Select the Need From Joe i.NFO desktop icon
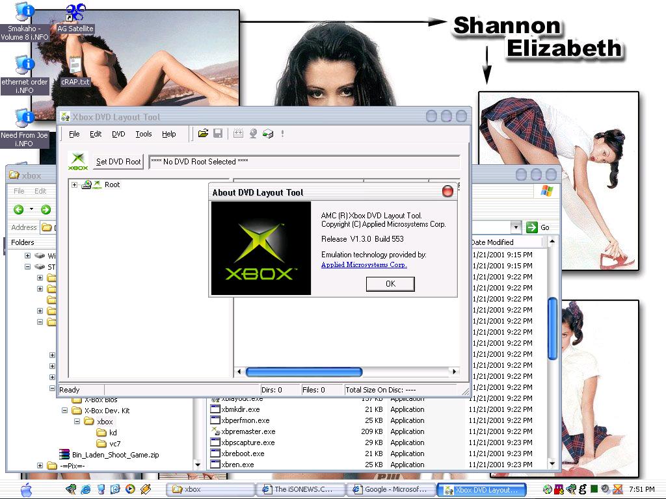Image resolution: width=666 pixels, height=499 pixels. [25, 128]
